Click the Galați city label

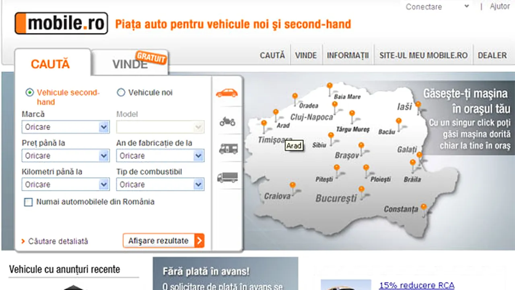click(407, 149)
